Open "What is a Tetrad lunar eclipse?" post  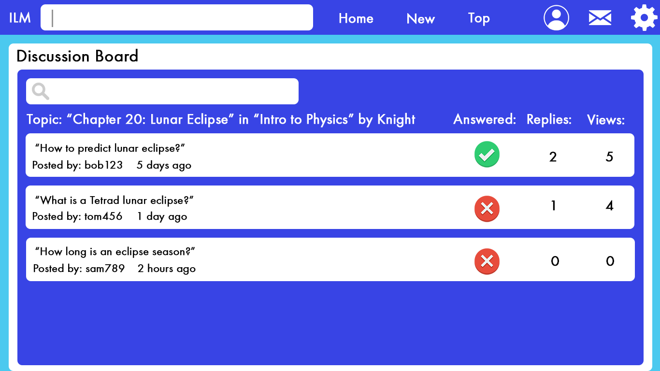click(x=115, y=200)
